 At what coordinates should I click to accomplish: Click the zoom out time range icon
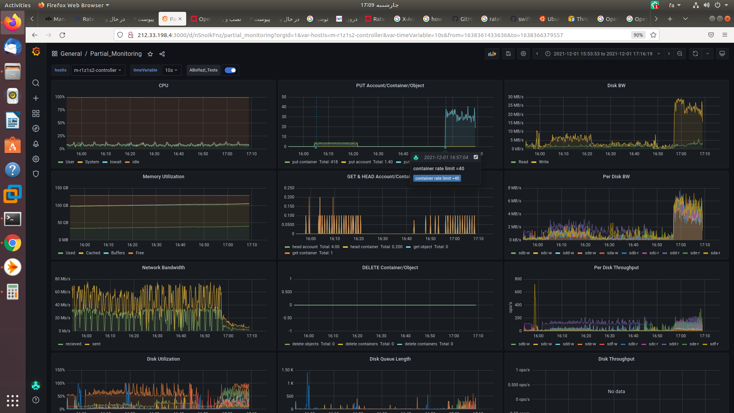click(x=680, y=54)
